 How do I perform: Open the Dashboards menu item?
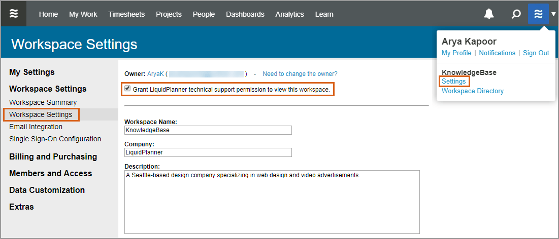[245, 14]
